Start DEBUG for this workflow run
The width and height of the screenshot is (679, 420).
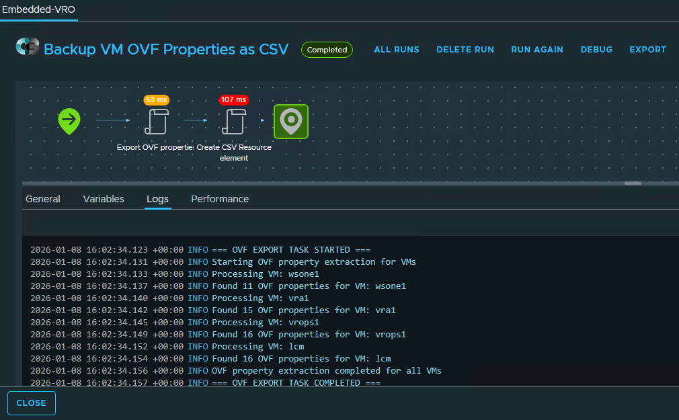[596, 50]
